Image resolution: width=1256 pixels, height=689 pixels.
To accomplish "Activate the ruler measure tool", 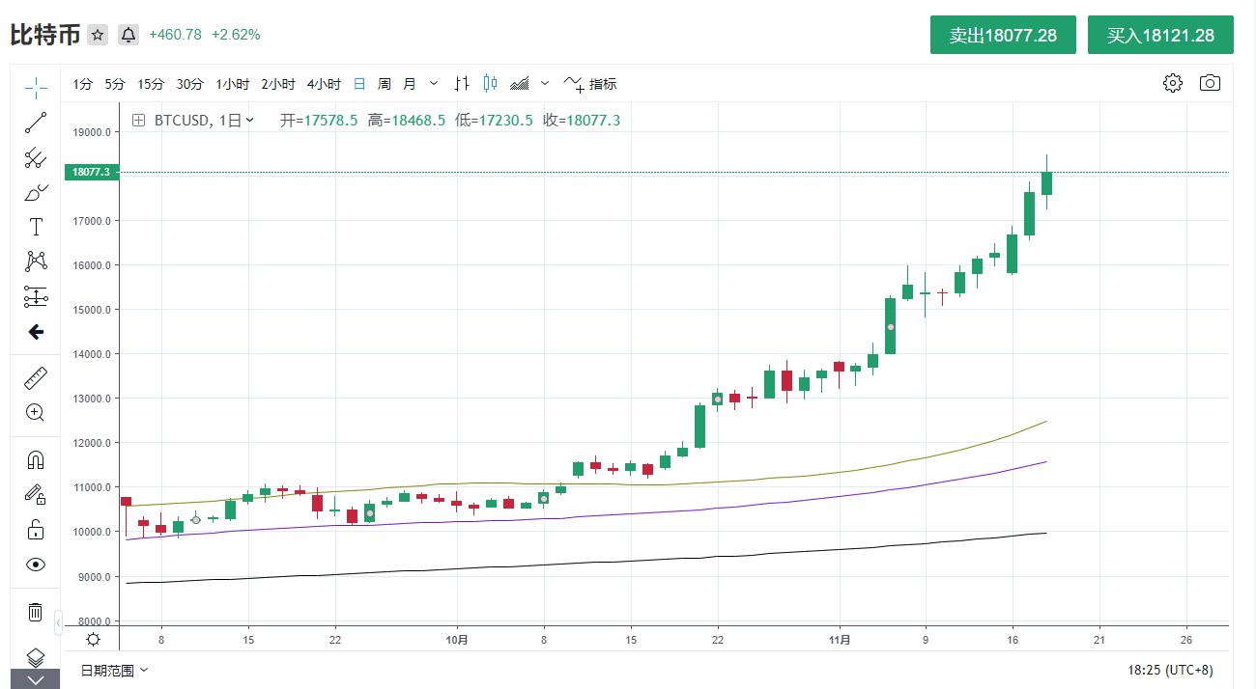I will click(36, 377).
